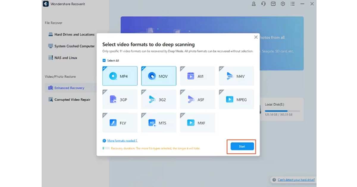Click the FLV flash icon
Screen dimensions: 357x187
coord(113,123)
